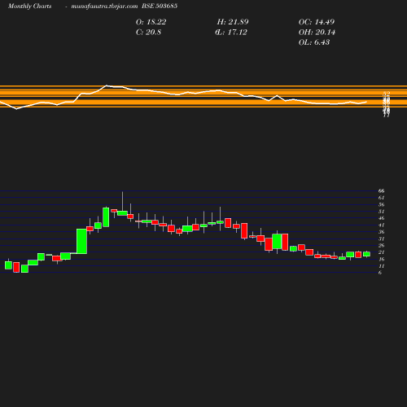This screenshot has height=407, width=407.
Task: Click the 'OH: 20.14' reading
Action: pos(317,33)
